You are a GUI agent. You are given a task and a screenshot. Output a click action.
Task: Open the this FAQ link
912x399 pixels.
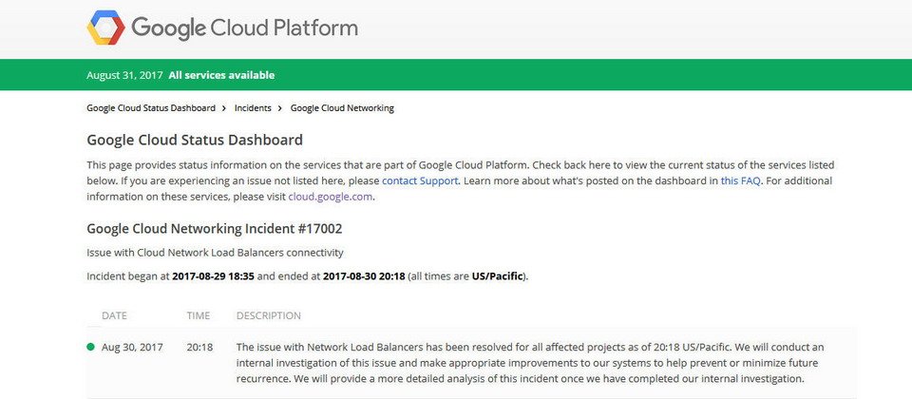click(740, 180)
